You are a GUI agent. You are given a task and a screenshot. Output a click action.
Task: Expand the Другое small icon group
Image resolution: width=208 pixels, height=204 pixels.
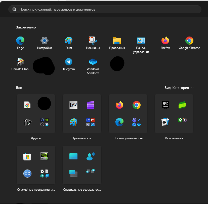click(45, 122)
